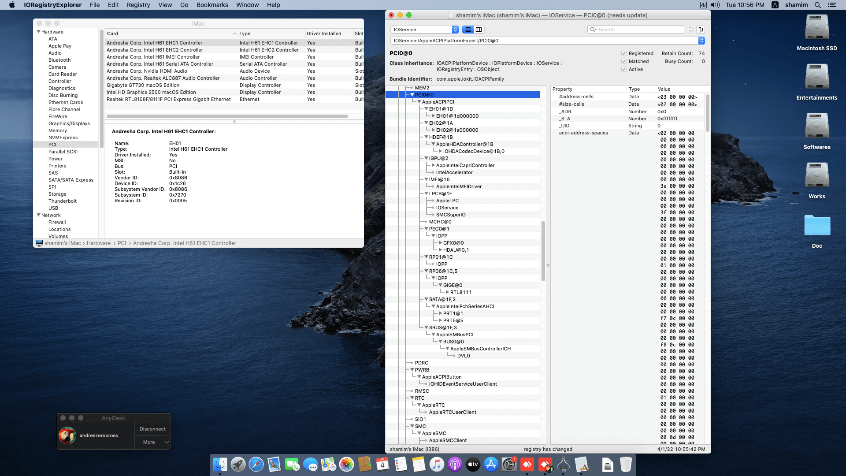Open the View menu
This screenshot has width=846, height=476.
pyautogui.click(x=165, y=5)
